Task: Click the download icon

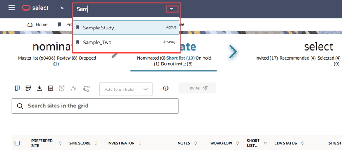Action: point(39,88)
